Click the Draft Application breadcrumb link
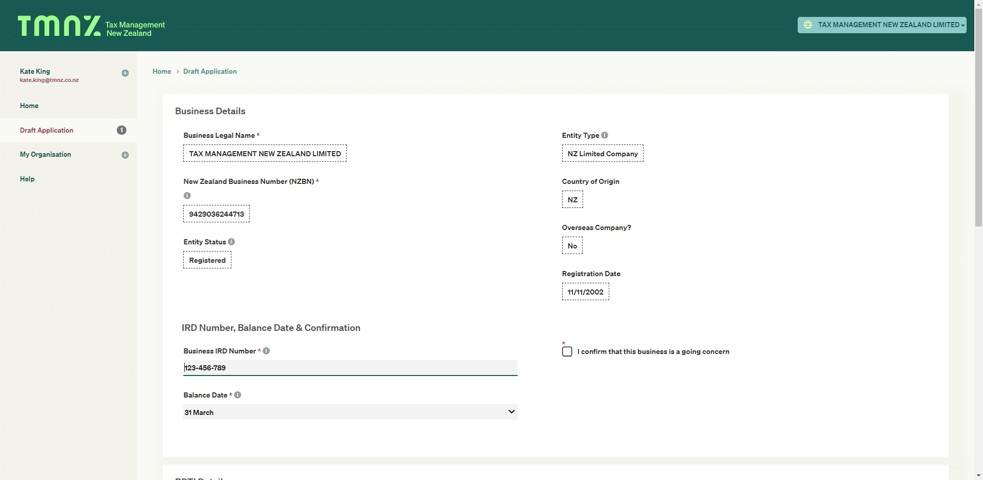The image size is (983, 480). (x=210, y=71)
